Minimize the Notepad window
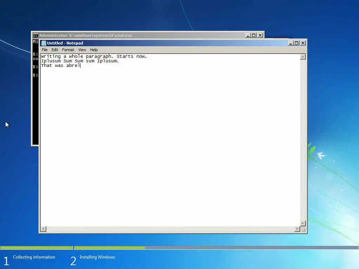Screen dimensions: 359x269 coord(291,43)
